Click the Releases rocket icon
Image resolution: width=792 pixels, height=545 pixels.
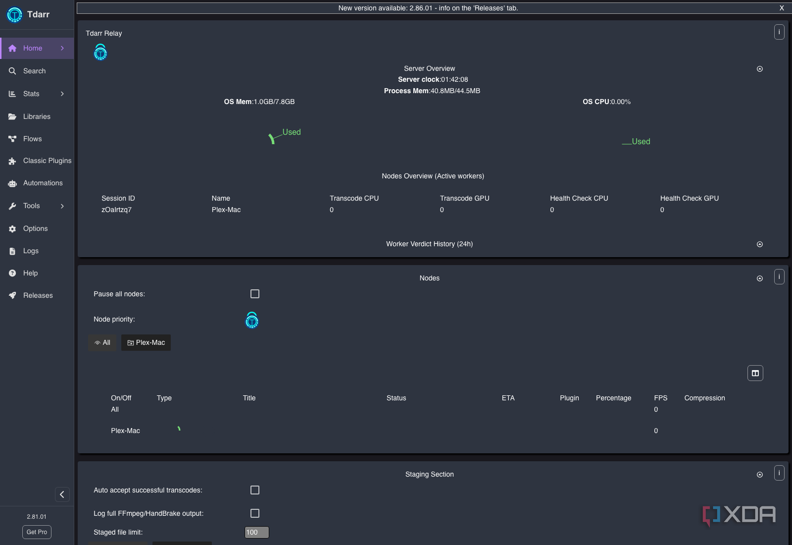[x=12, y=295]
